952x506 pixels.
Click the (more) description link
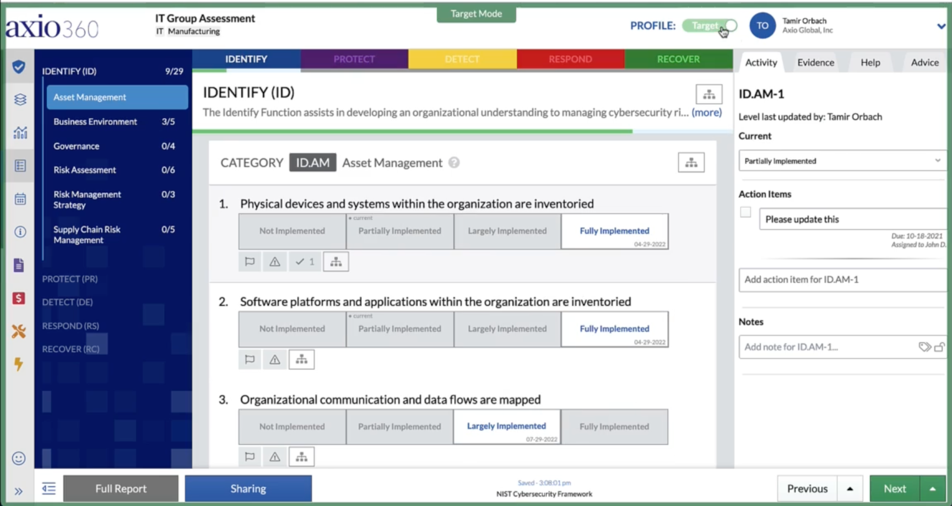tap(706, 112)
